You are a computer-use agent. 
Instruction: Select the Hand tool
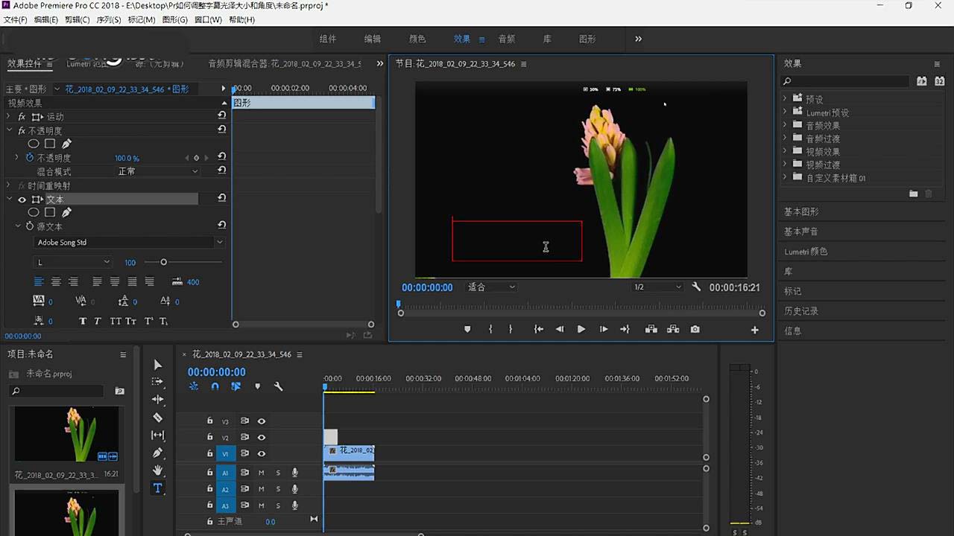157,470
